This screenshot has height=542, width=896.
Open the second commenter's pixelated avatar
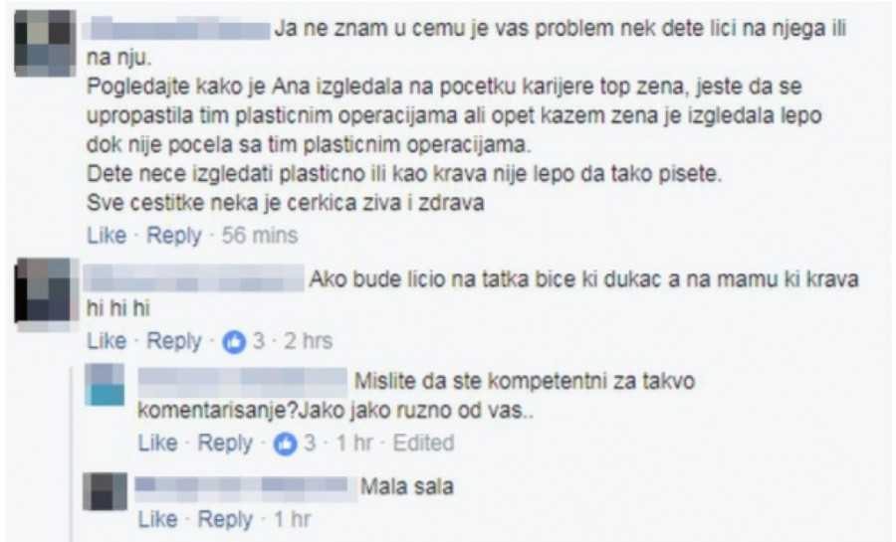(45, 294)
